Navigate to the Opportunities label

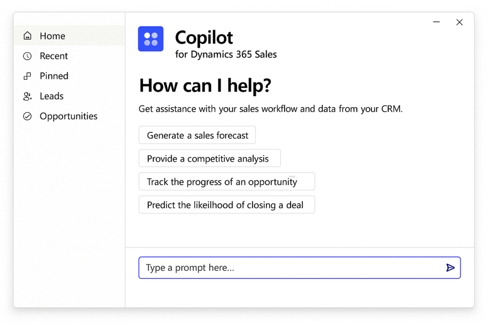coord(68,116)
